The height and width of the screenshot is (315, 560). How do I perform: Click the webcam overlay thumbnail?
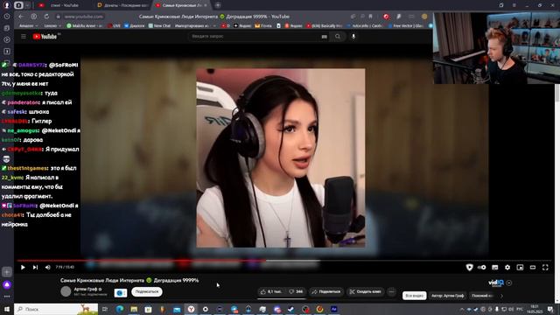point(497,48)
